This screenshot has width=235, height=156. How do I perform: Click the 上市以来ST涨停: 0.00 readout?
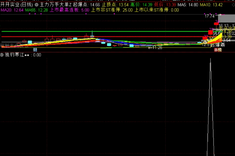coord(157,10)
